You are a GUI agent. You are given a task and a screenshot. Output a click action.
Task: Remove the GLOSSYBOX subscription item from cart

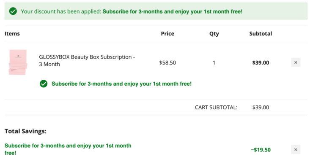point(296,62)
